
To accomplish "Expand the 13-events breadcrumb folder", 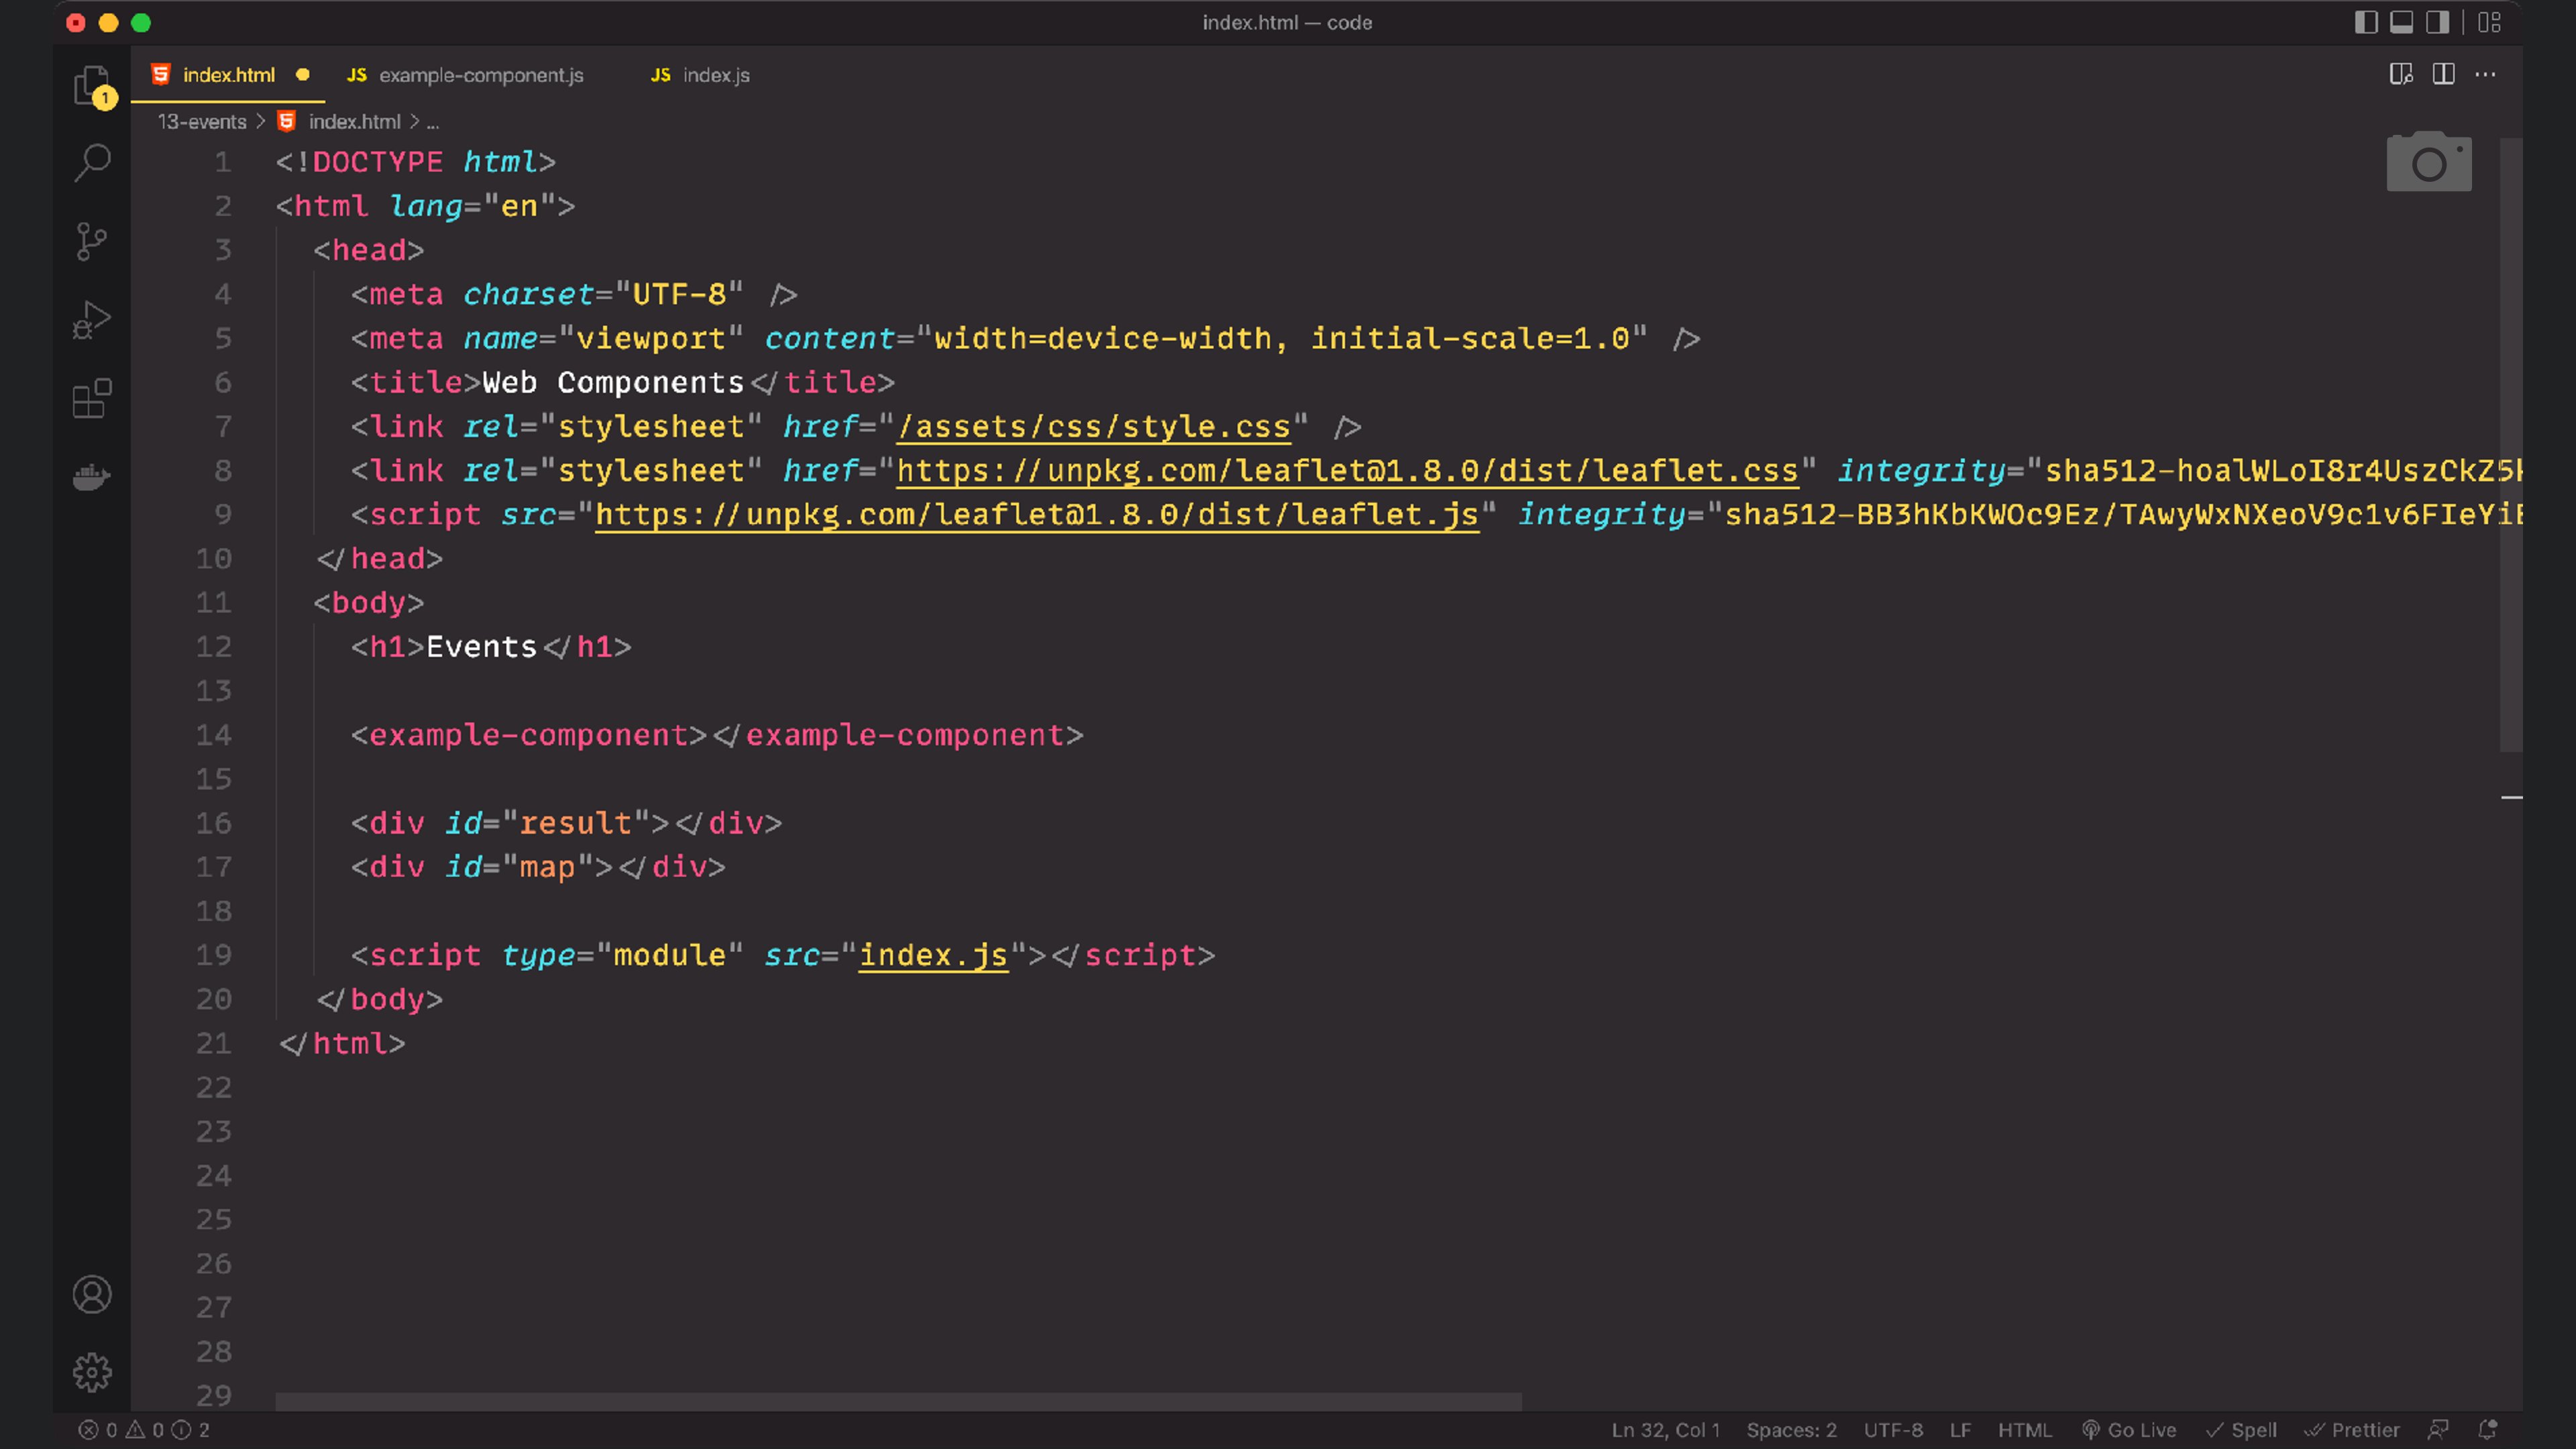I will (x=202, y=122).
